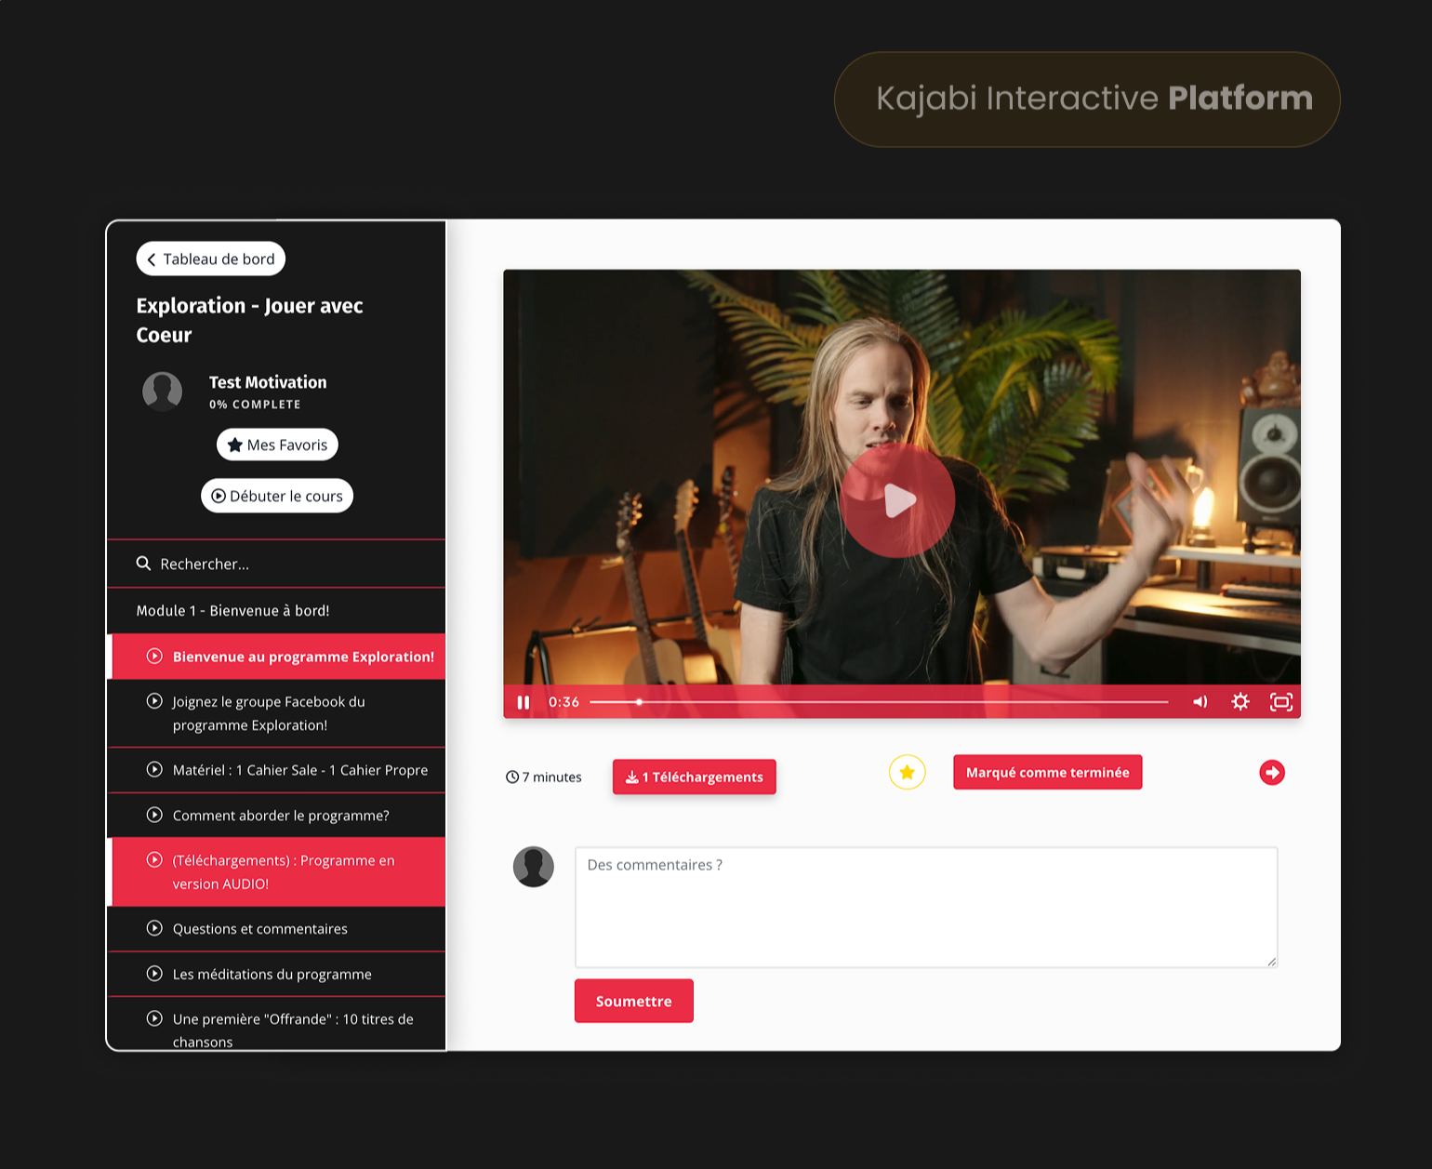Seek on the video progress bar

coord(879,702)
